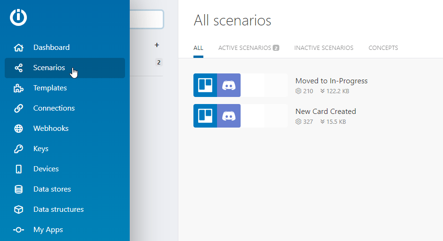
Task: Click the active scenarios count badge
Action: click(x=276, y=48)
